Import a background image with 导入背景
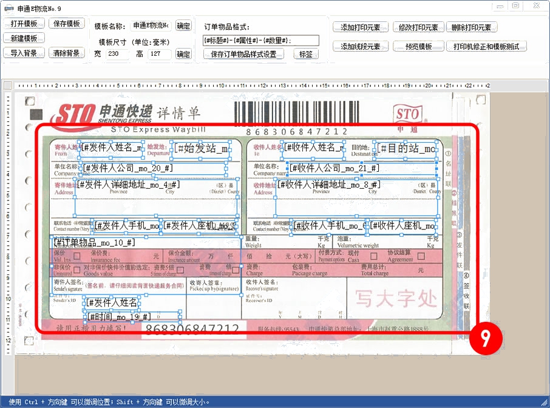Viewport: 550px width, 408px height. (24, 53)
